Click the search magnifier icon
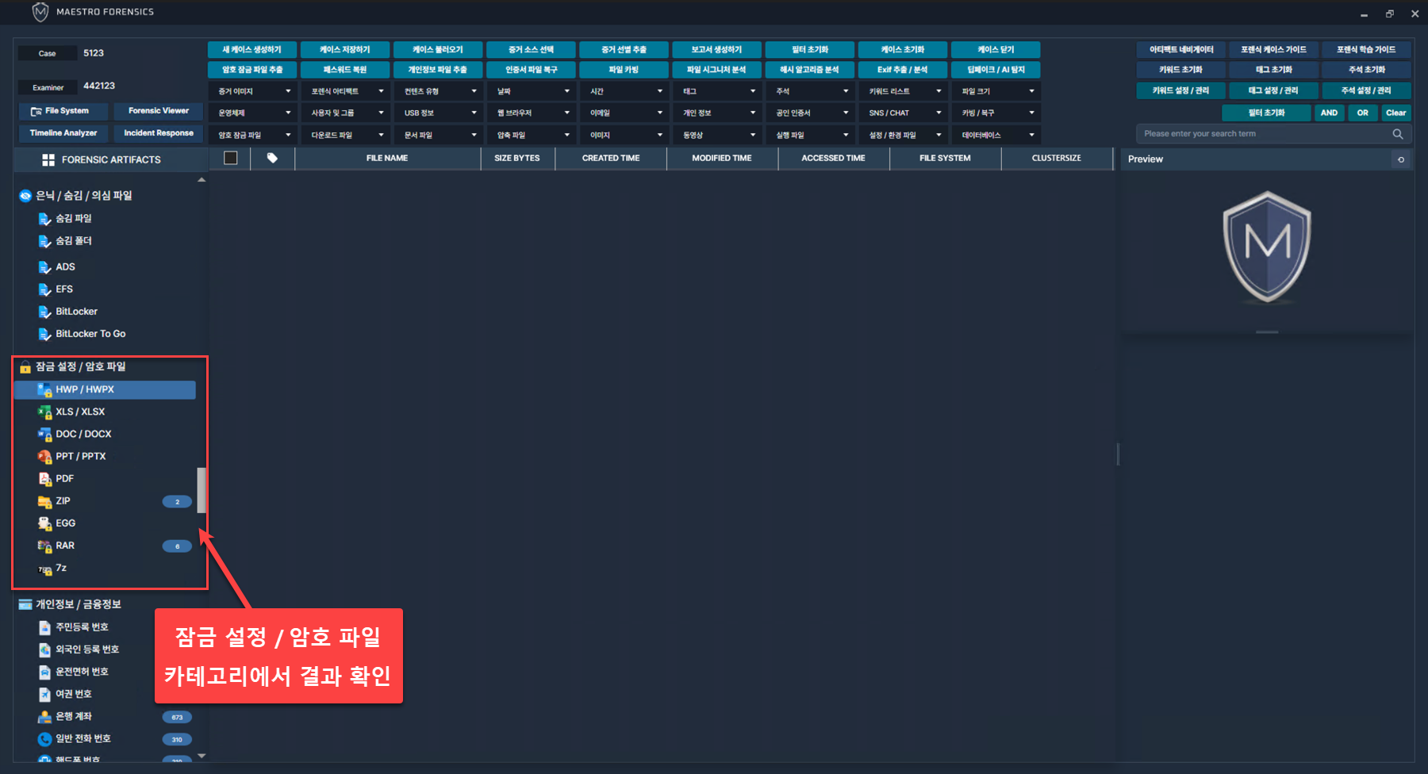This screenshot has height=774, width=1428. pos(1397,134)
